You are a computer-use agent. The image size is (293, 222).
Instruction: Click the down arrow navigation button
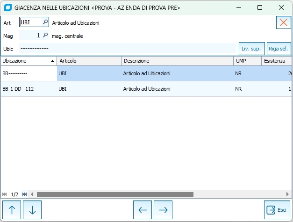32,210
